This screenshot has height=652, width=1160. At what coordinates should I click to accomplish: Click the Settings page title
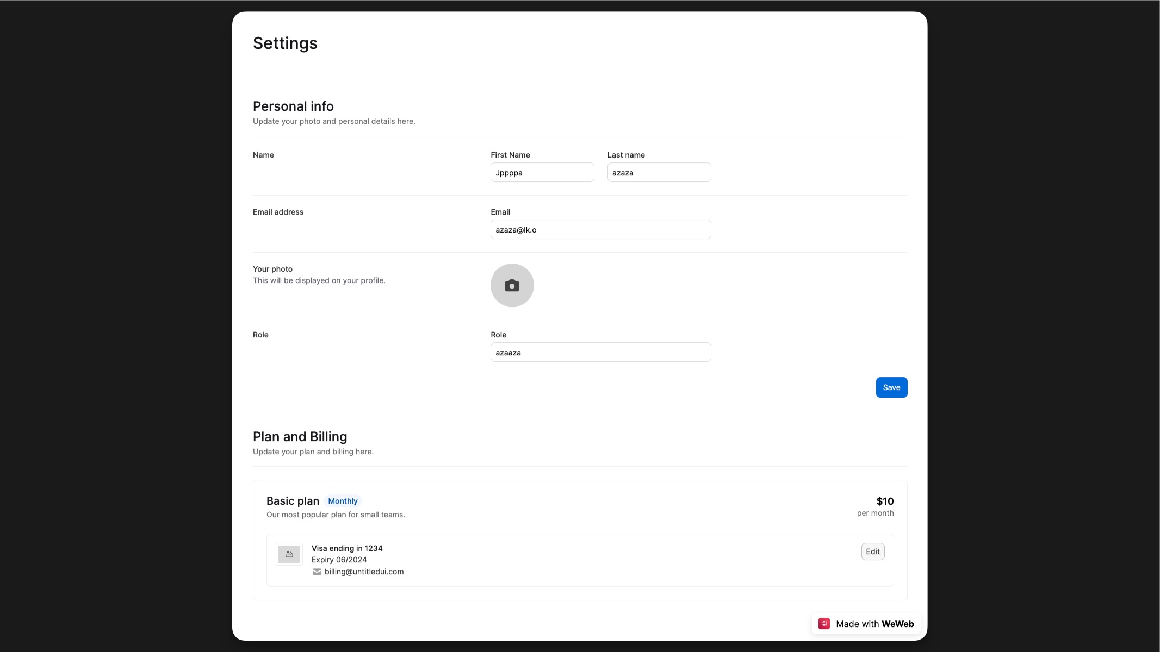tap(285, 43)
